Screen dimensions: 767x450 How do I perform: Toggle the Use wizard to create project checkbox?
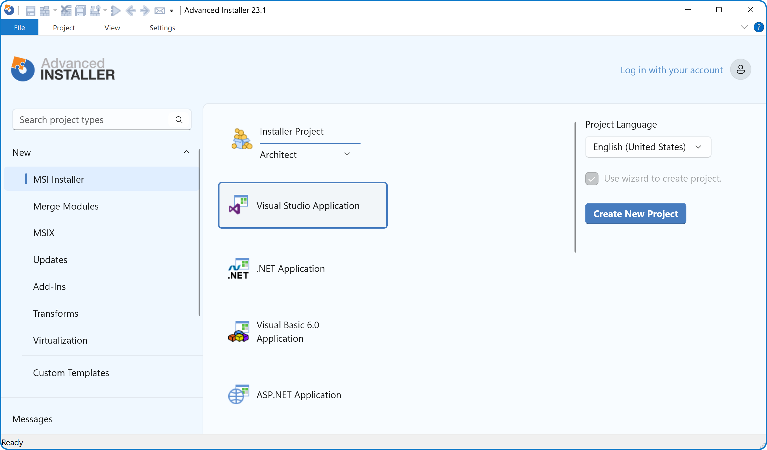592,179
